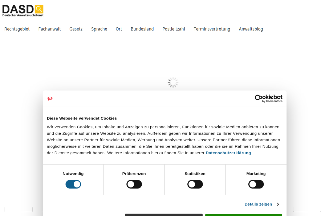Select Postleitzahl in the top navigation
Viewport: 325px width, 216px height.
pyautogui.click(x=174, y=29)
